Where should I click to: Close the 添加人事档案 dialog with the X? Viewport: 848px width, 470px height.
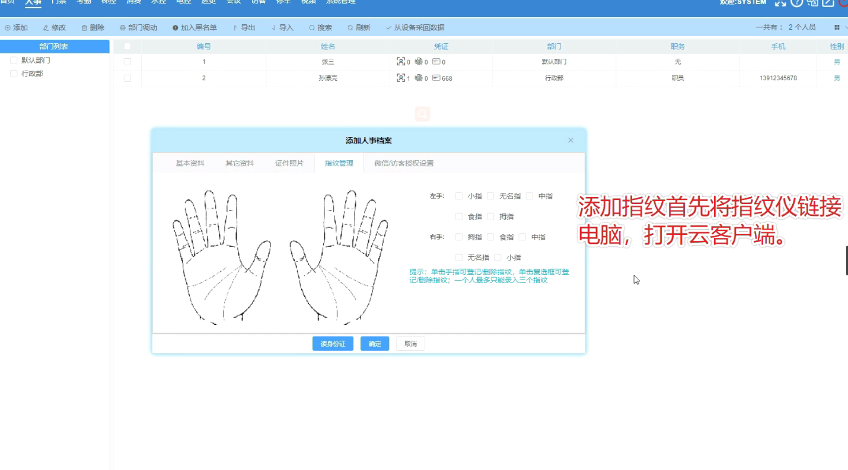coord(570,141)
